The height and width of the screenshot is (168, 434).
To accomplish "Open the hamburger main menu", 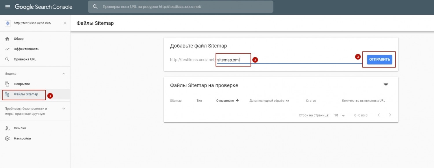I will pyautogui.click(x=8, y=7).
